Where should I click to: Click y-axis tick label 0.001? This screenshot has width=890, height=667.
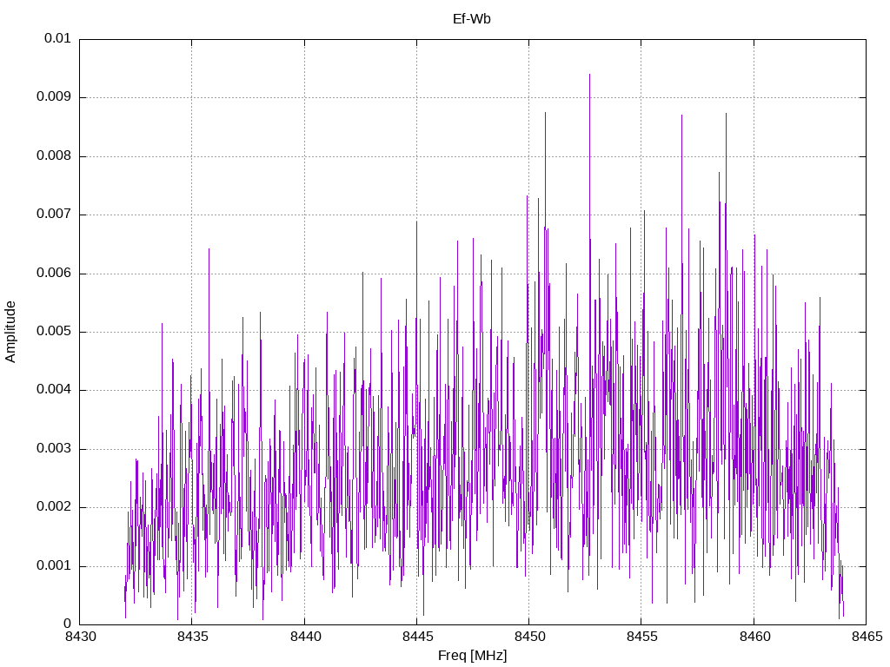tap(54, 566)
